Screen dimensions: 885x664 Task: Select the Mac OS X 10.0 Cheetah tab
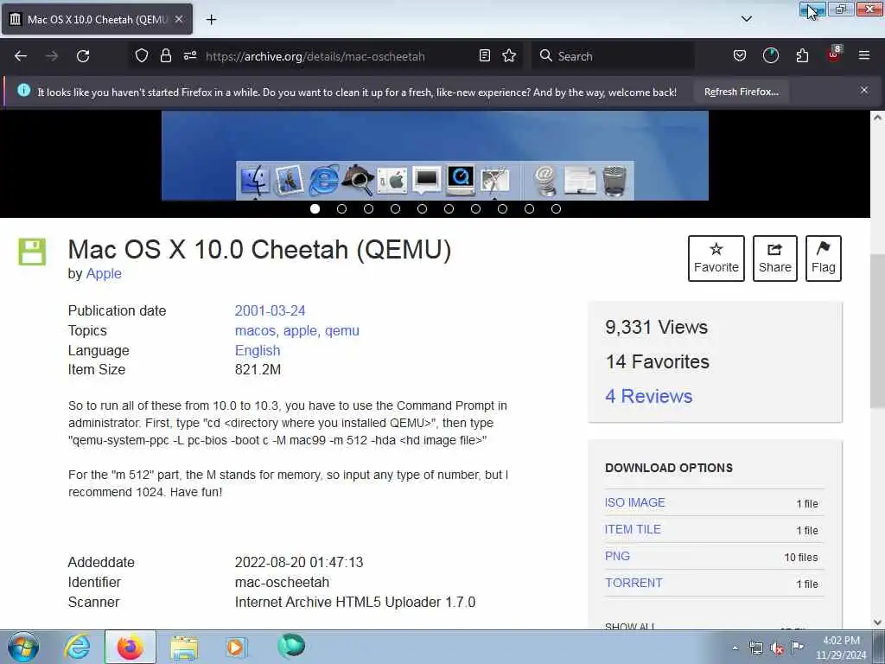click(x=97, y=19)
